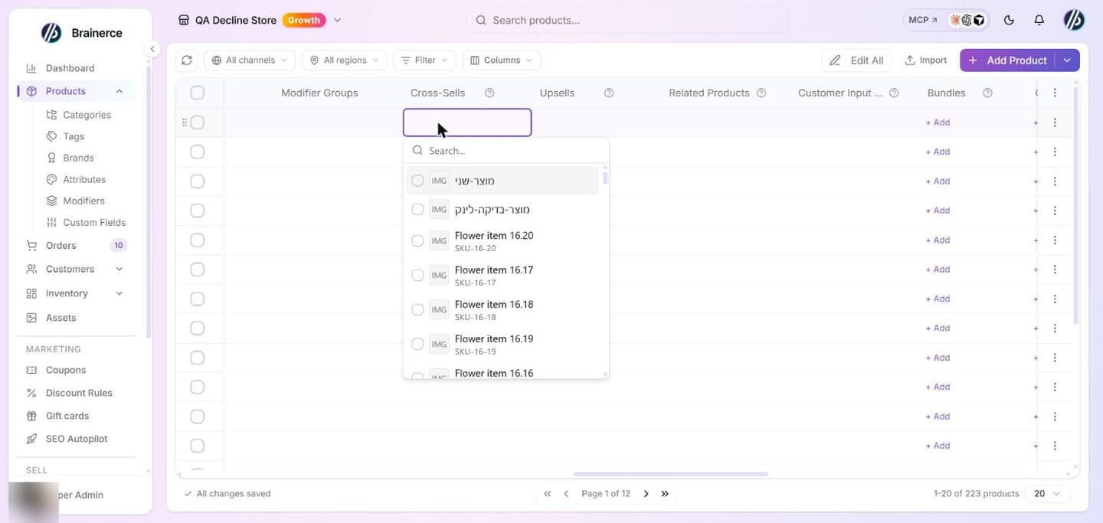The image size is (1103, 523).
Task: Click the Bundles help icon
Action: [987, 93]
